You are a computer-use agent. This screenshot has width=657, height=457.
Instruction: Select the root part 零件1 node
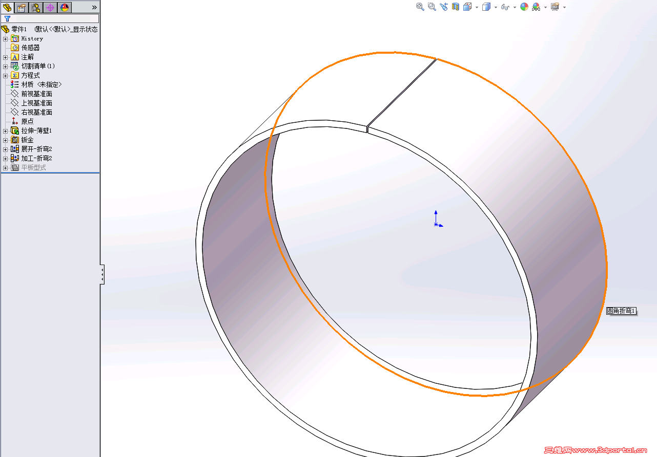pos(18,29)
